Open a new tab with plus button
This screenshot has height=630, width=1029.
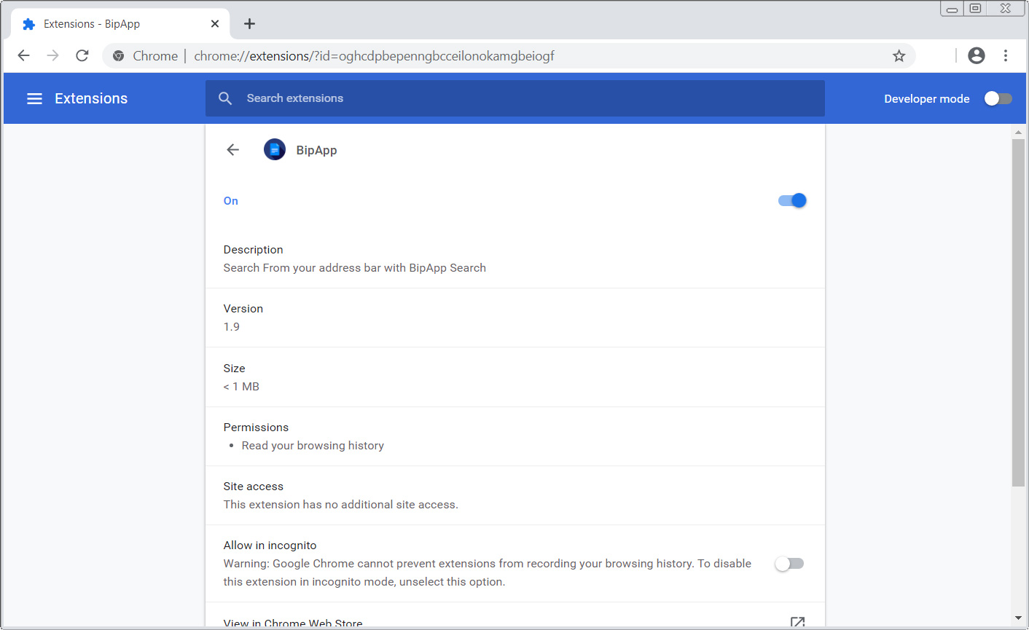(x=249, y=24)
